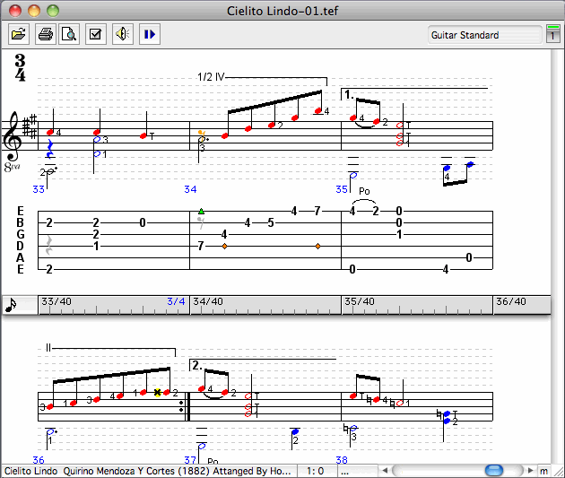The height and width of the screenshot is (478, 565).
Task: Click the 'Po' pull-off label in measure 35
Action: [364, 191]
